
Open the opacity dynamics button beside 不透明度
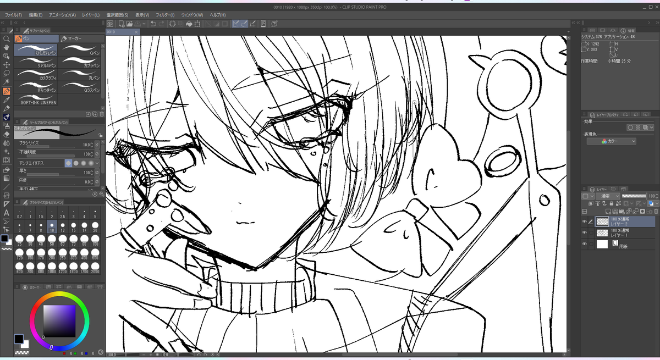97,154
